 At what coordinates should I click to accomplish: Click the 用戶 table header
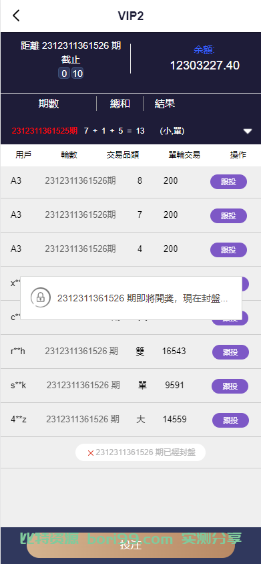tap(23, 155)
